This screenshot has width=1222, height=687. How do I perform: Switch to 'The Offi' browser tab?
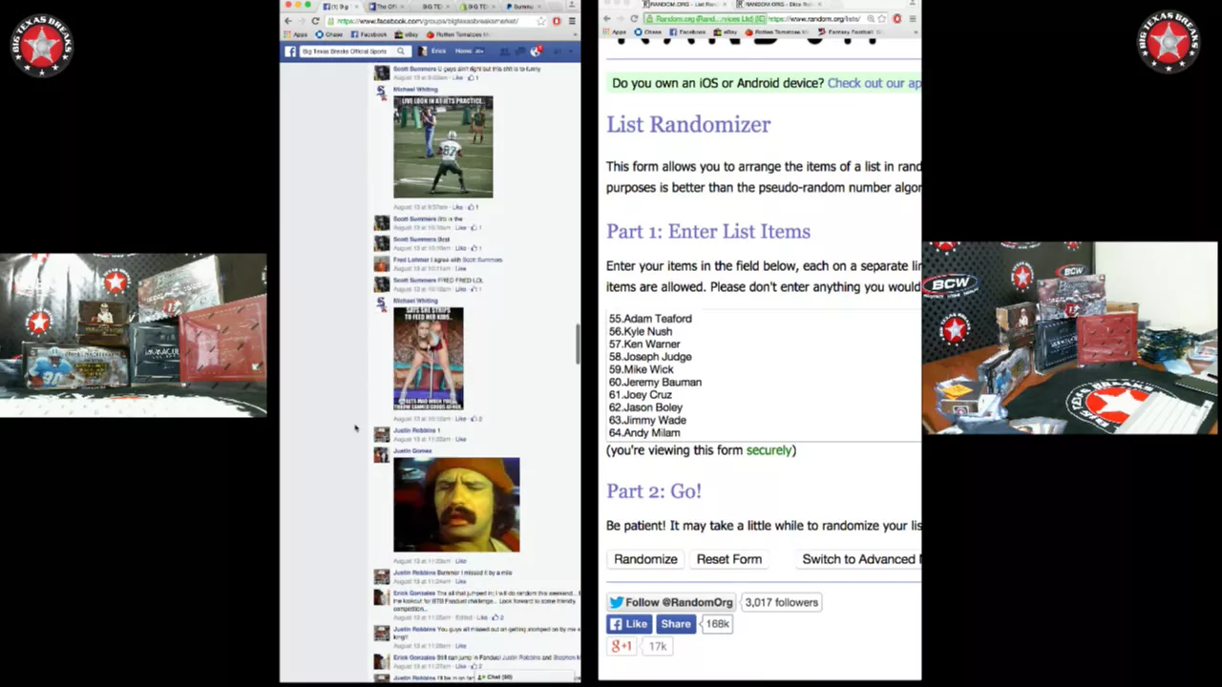[x=385, y=7]
